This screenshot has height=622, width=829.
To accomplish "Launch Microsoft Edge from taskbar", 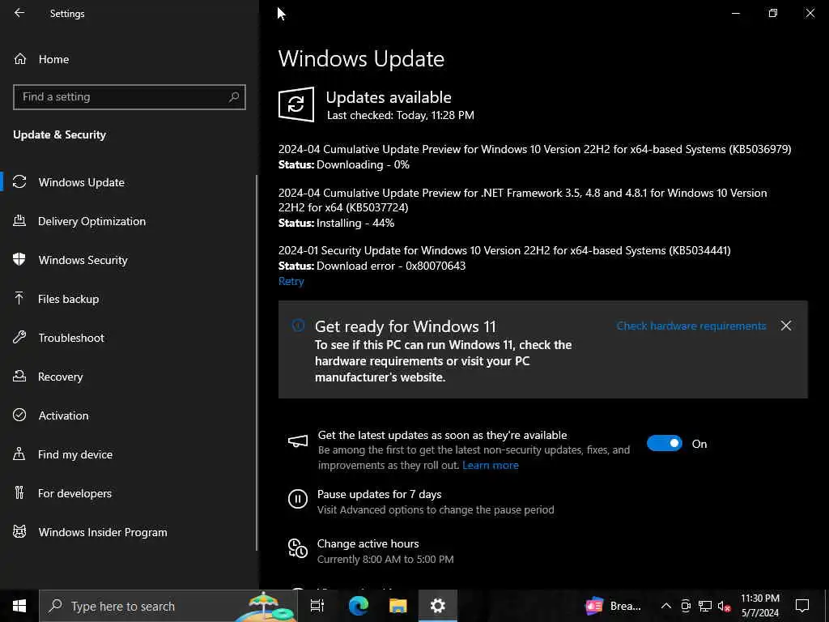I will tap(358, 606).
